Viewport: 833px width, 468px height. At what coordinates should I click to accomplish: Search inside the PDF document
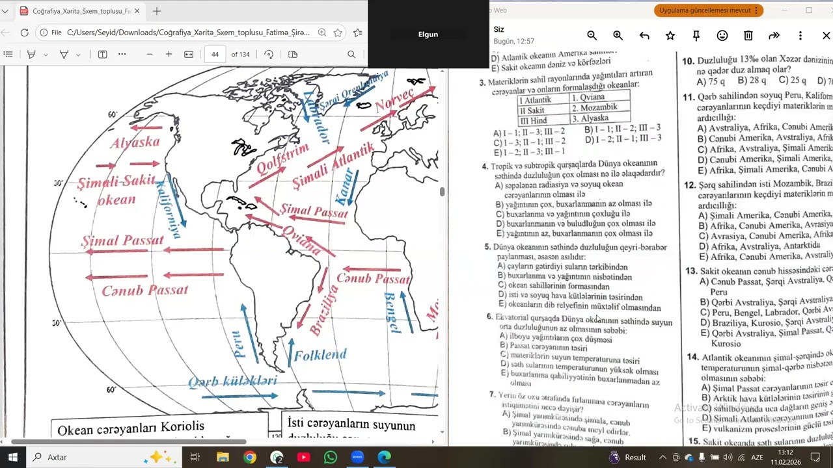pos(351,55)
